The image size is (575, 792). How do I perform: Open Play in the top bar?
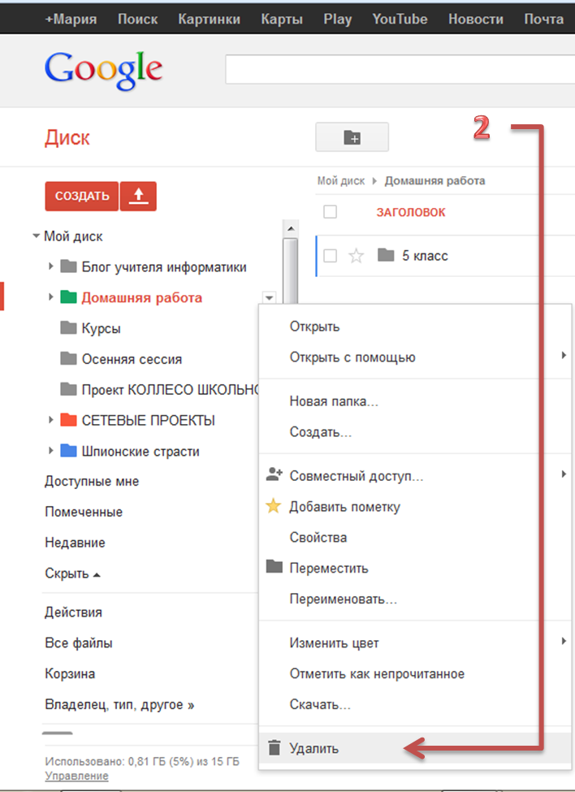[x=338, y=19]
